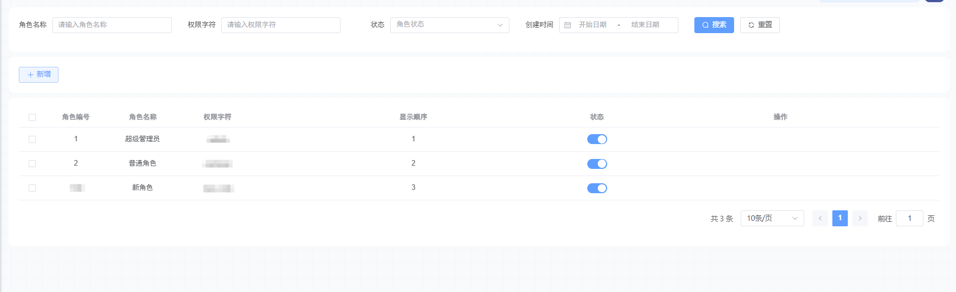Click the 重置 reset button
Viewport: 956px width, 292px height.
760,25
